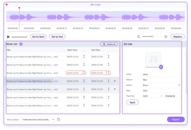
Task: Click the first row Start Time stepper arrows
Action: pyautogui.click(x=84, y=57)
